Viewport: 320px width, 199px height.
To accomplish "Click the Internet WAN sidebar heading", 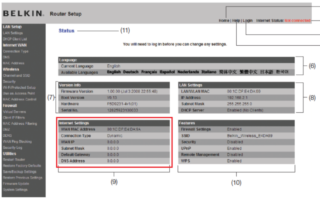I will click(15, 45).
